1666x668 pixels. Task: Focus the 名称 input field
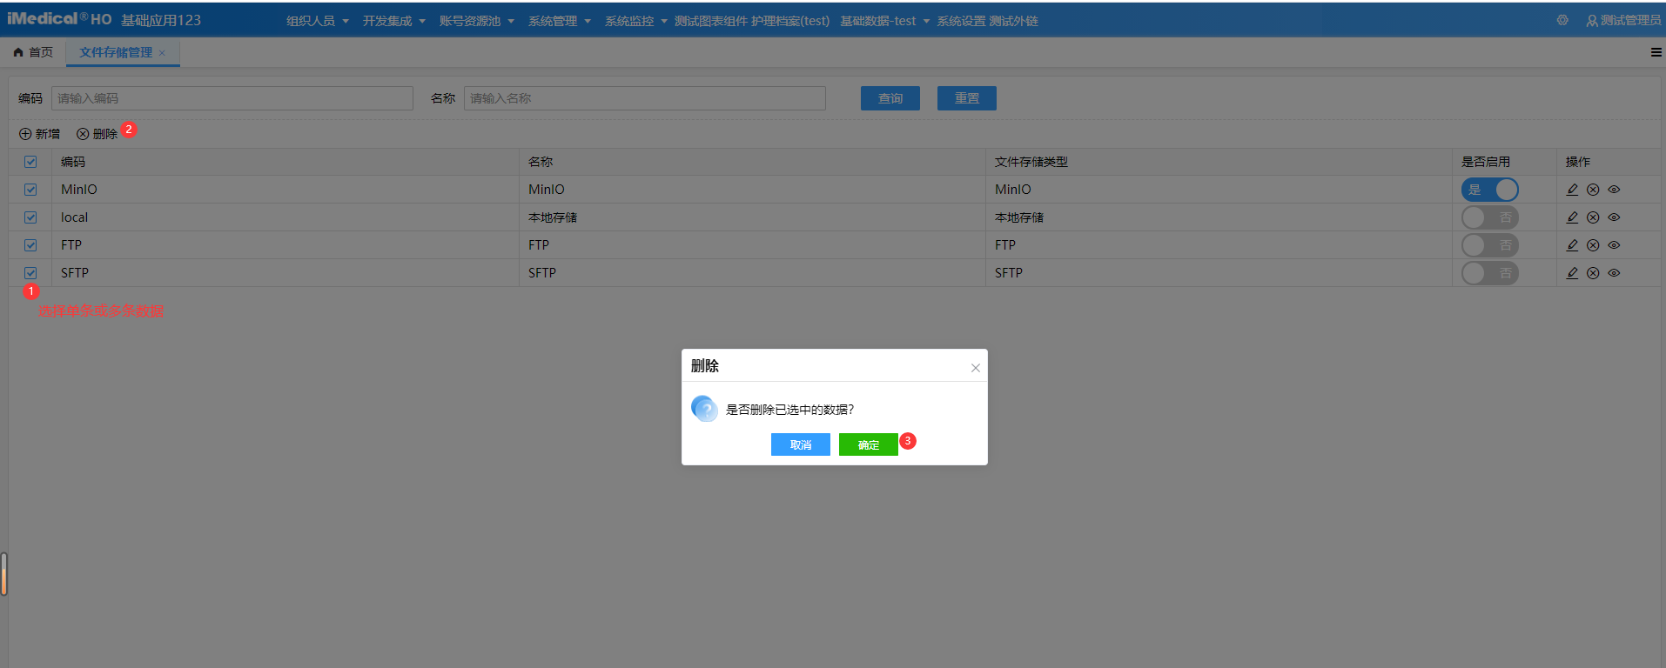click(x=645, y=98)
